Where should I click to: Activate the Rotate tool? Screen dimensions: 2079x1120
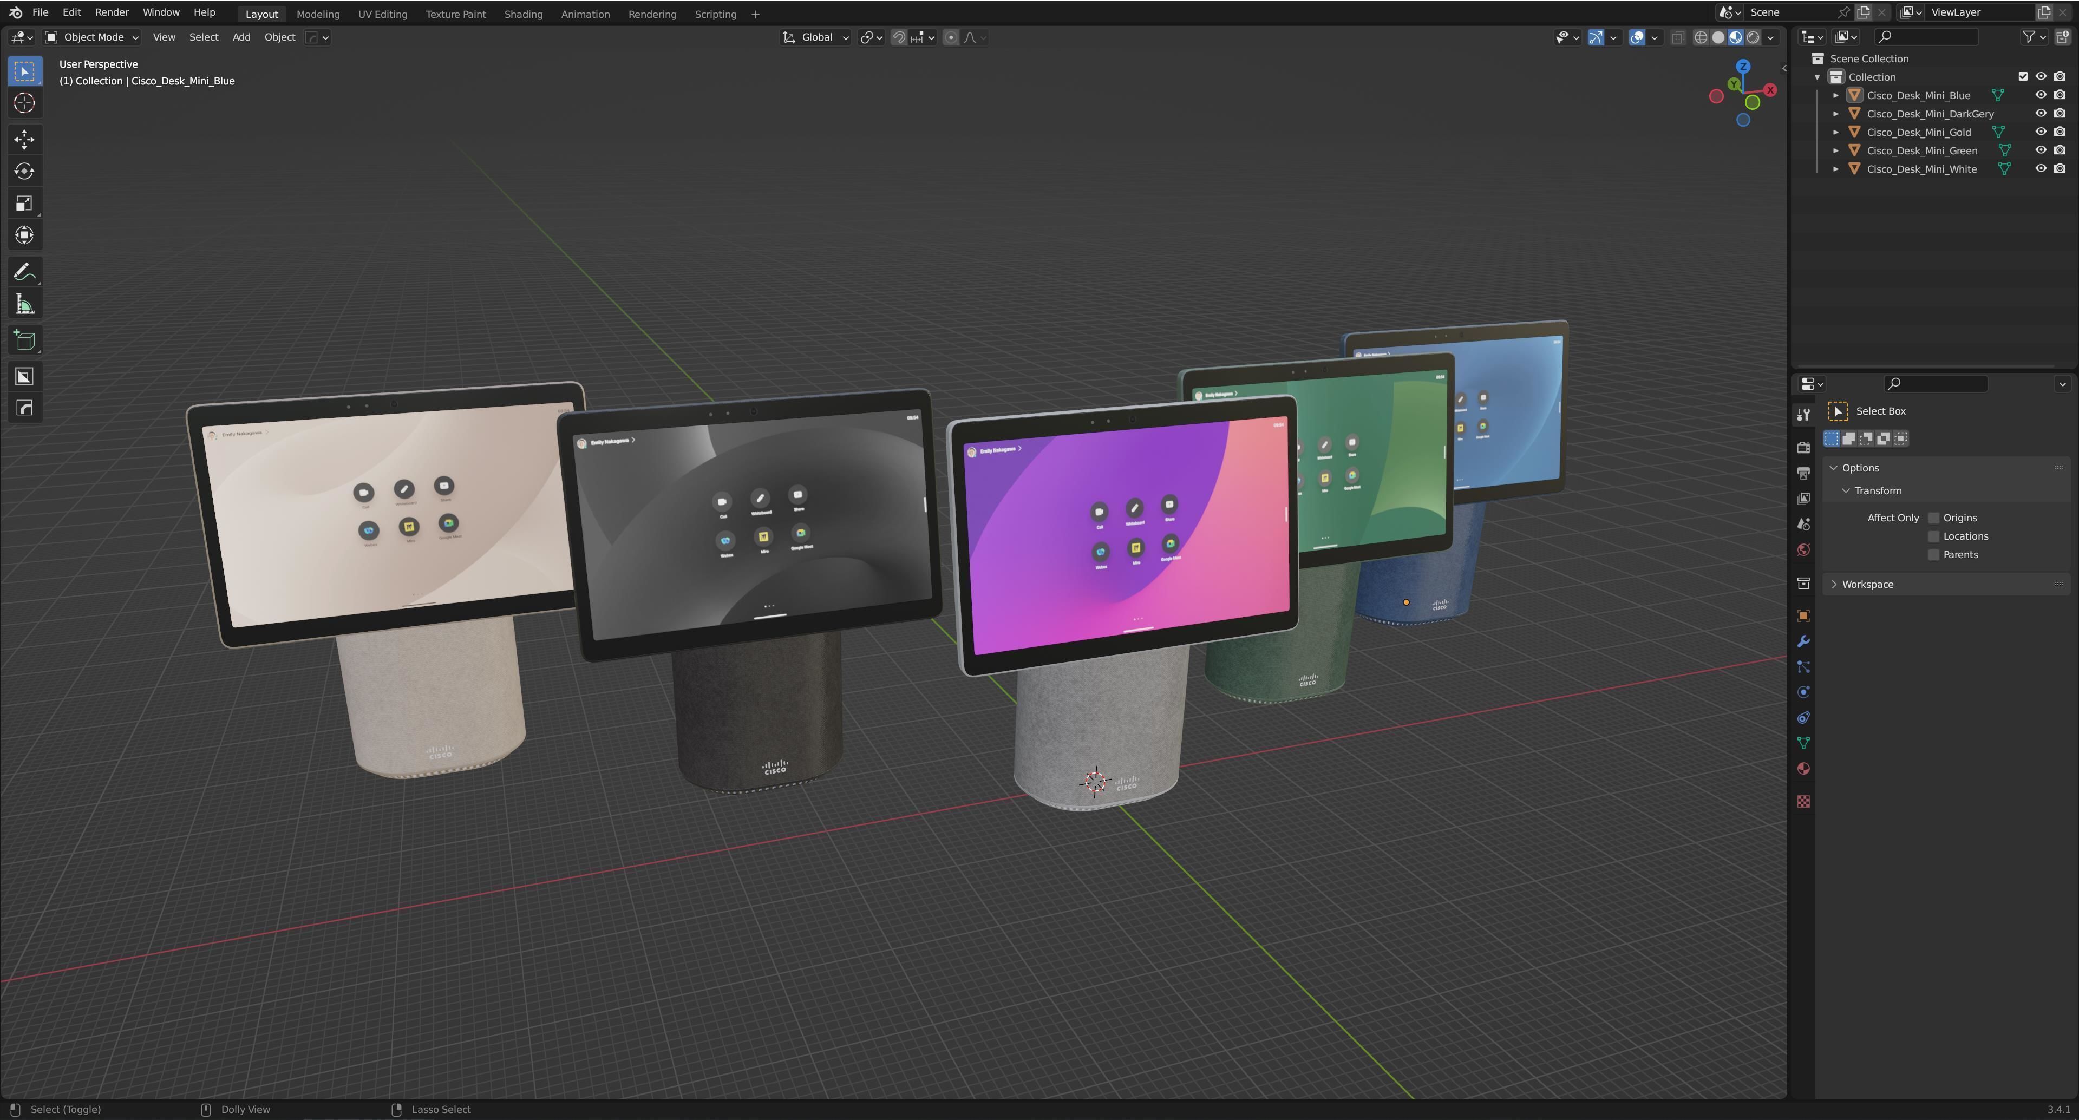[24, 171]
